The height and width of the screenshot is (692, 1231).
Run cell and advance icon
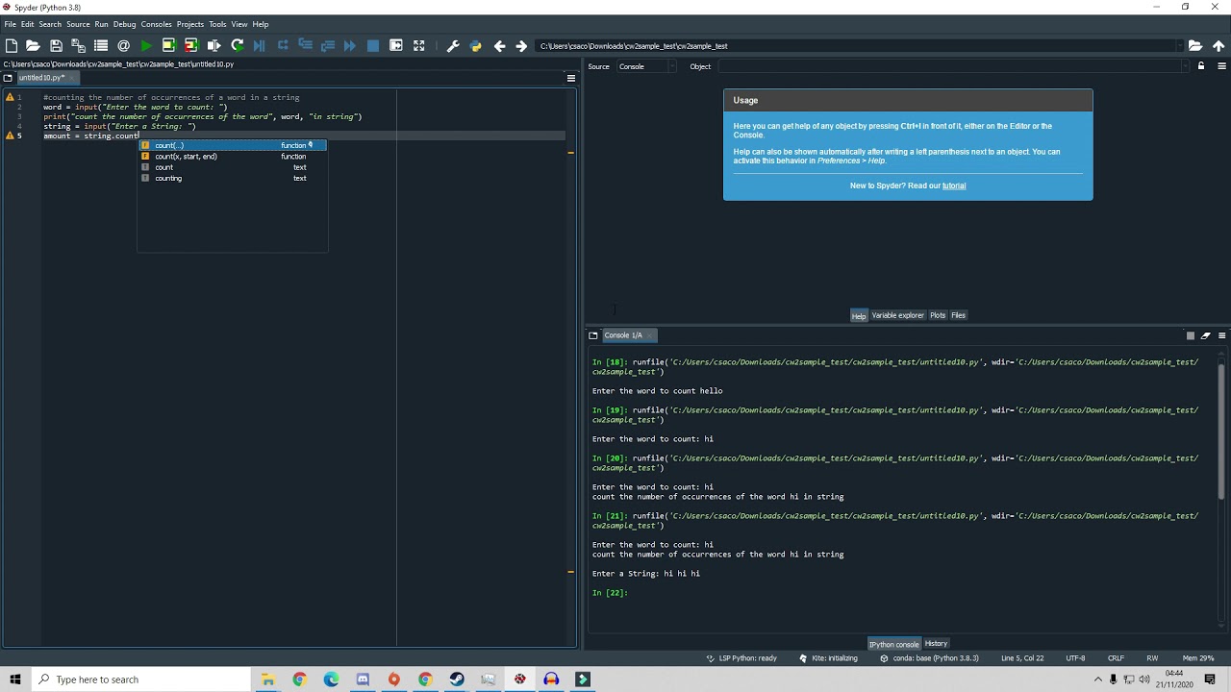190,45
